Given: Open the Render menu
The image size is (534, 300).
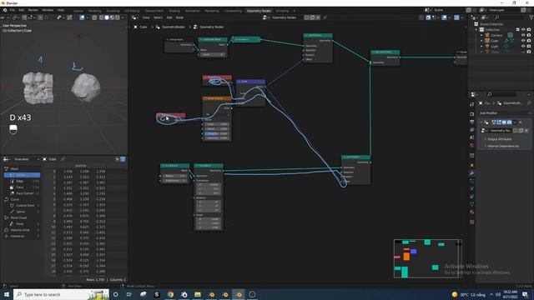Looking at the screenshot, I should click(33, 10).
